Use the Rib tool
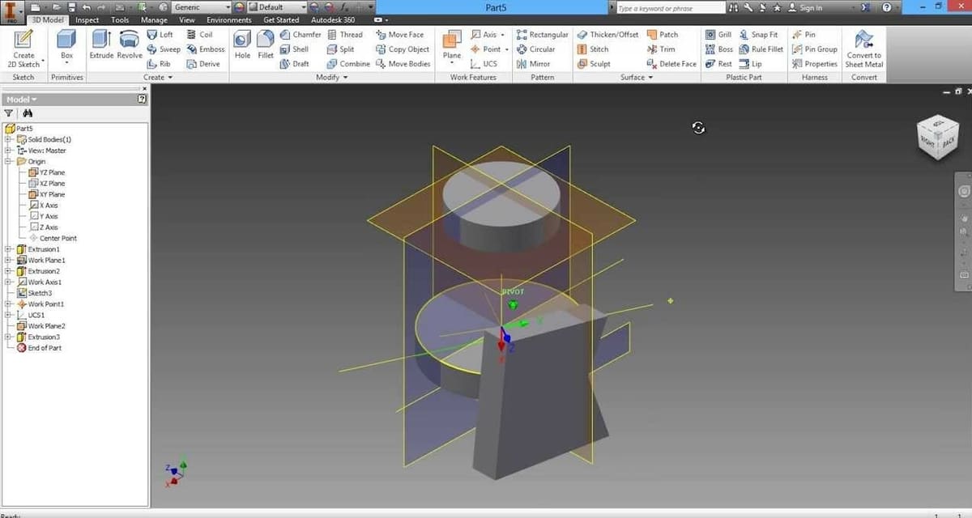This screenshot has width=972, height=518. tap(159, 64)
